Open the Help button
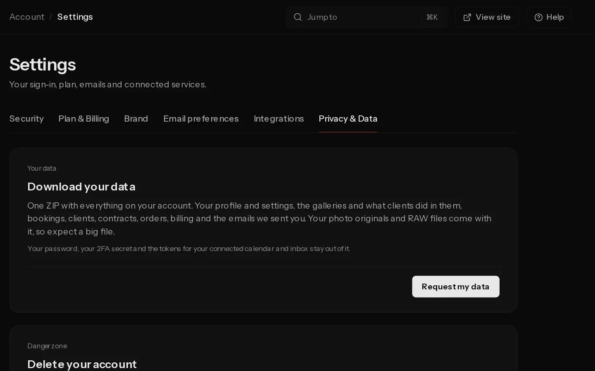This screenshot has height=371, width=595. (x=549, y=17)
